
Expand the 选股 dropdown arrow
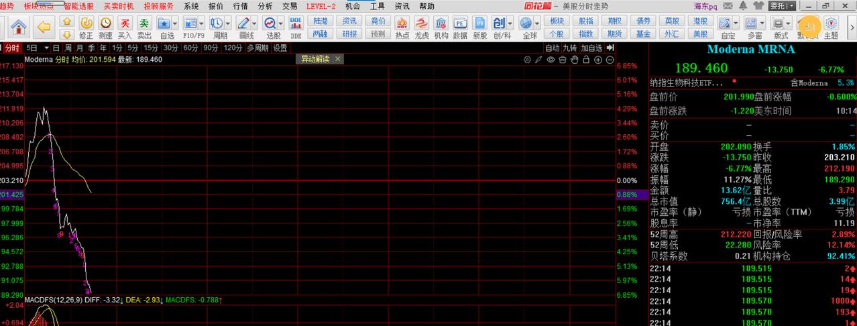(x=282, y=23)
